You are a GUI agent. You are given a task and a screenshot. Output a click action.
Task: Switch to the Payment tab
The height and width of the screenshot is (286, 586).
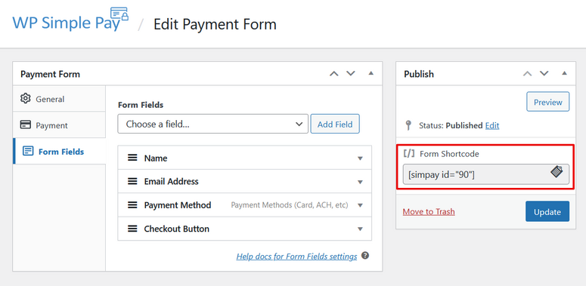coord(60,125)
